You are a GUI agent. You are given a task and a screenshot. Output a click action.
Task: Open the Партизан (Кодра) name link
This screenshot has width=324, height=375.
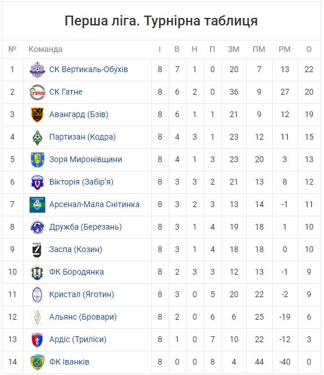pyautogui.click(x=82, y=137)
